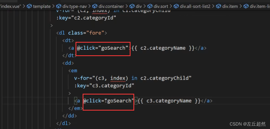Select the template breadcrumb item
The image size is (270, 129).
(42, 7)
